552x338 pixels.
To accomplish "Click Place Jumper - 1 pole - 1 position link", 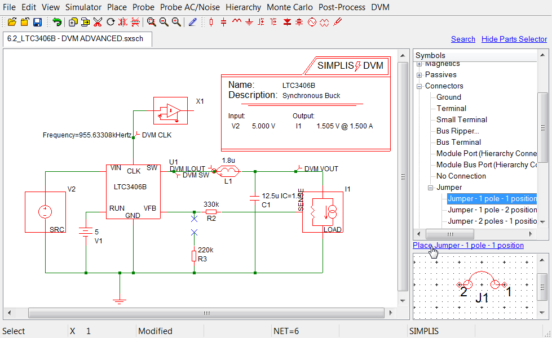I will click(468, 245).
